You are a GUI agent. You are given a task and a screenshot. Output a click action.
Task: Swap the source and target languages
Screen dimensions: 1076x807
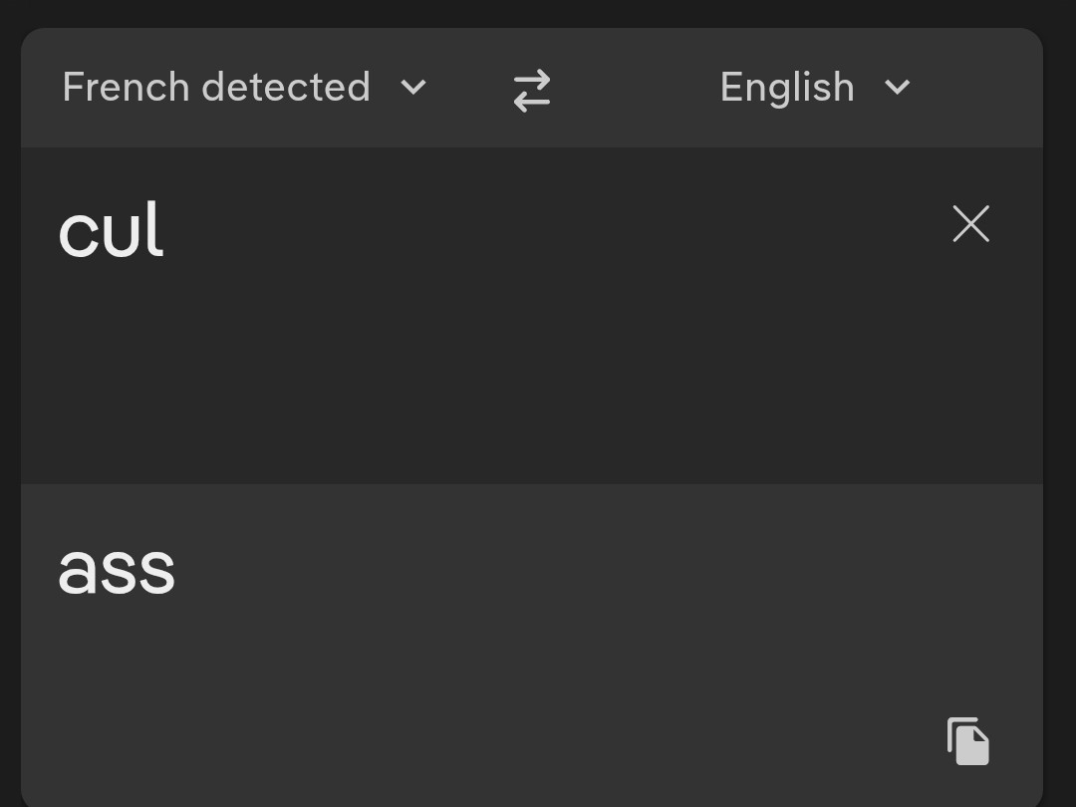pos(532,90)
